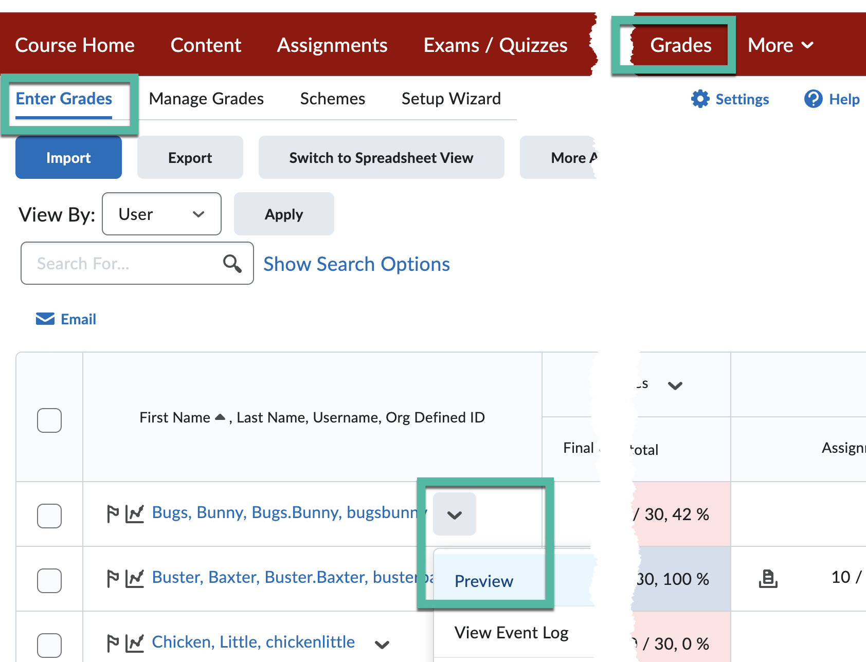Open Exams / Quizzes
The width and height of the screenshot is (866, 662).
point(495,45)
